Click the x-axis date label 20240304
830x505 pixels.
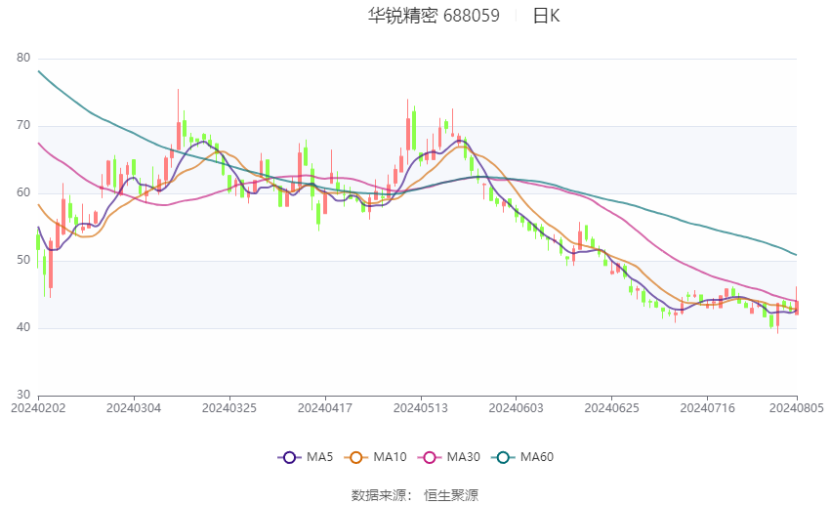point(134,408)
